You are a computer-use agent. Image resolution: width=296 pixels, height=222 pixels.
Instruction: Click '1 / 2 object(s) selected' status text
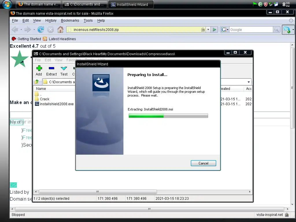pyautogui.click(x=51, y=198)
